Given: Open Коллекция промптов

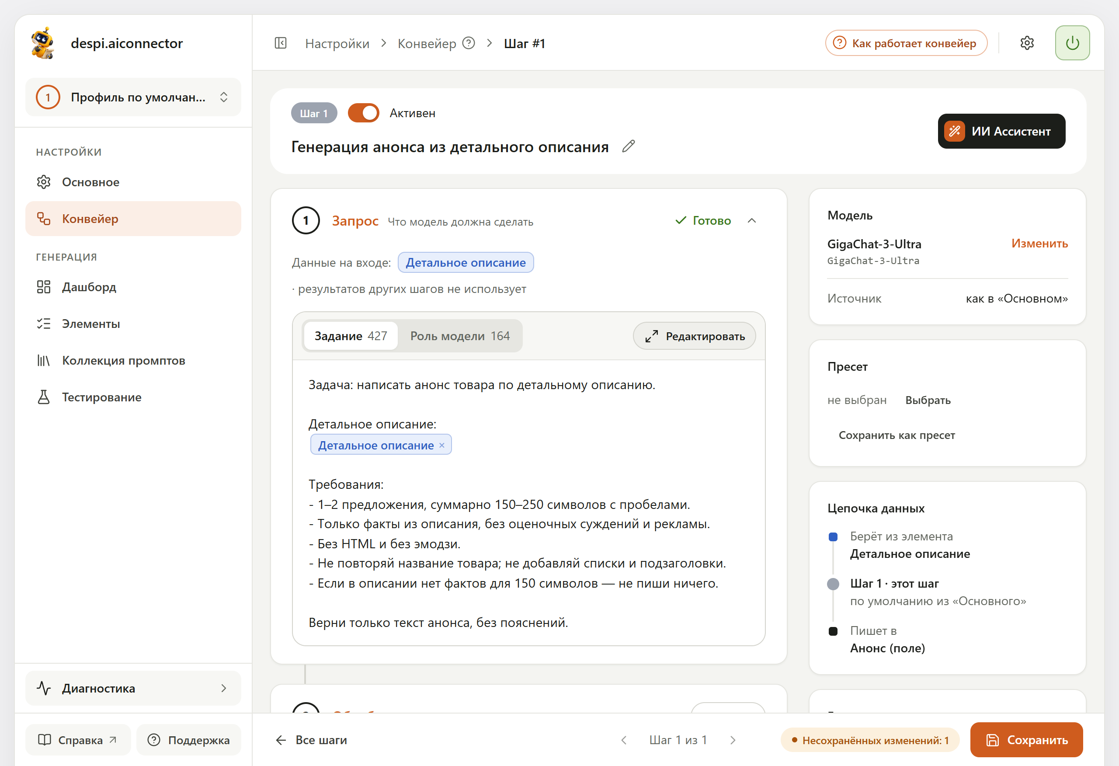Looking at the screenshot, I should coord(133,360).
